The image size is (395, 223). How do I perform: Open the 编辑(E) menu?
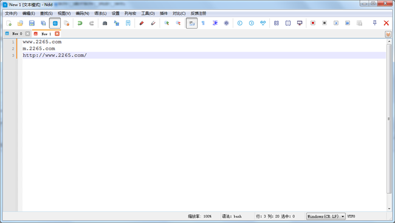click(29, 13)
